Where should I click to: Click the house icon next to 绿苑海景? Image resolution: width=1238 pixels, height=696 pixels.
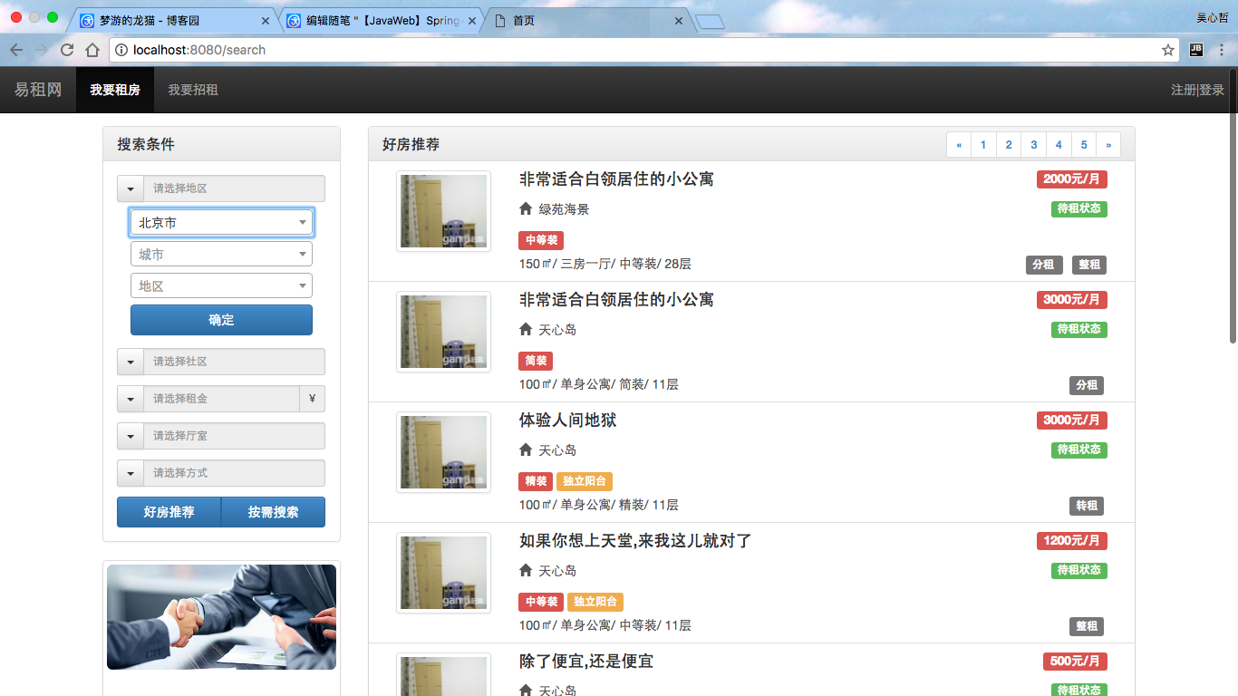coord(526,209)
